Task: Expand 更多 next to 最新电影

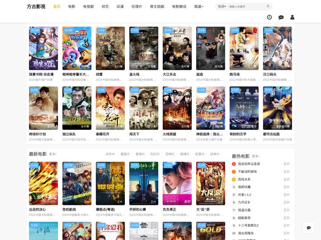Action: tap(53, 154)
